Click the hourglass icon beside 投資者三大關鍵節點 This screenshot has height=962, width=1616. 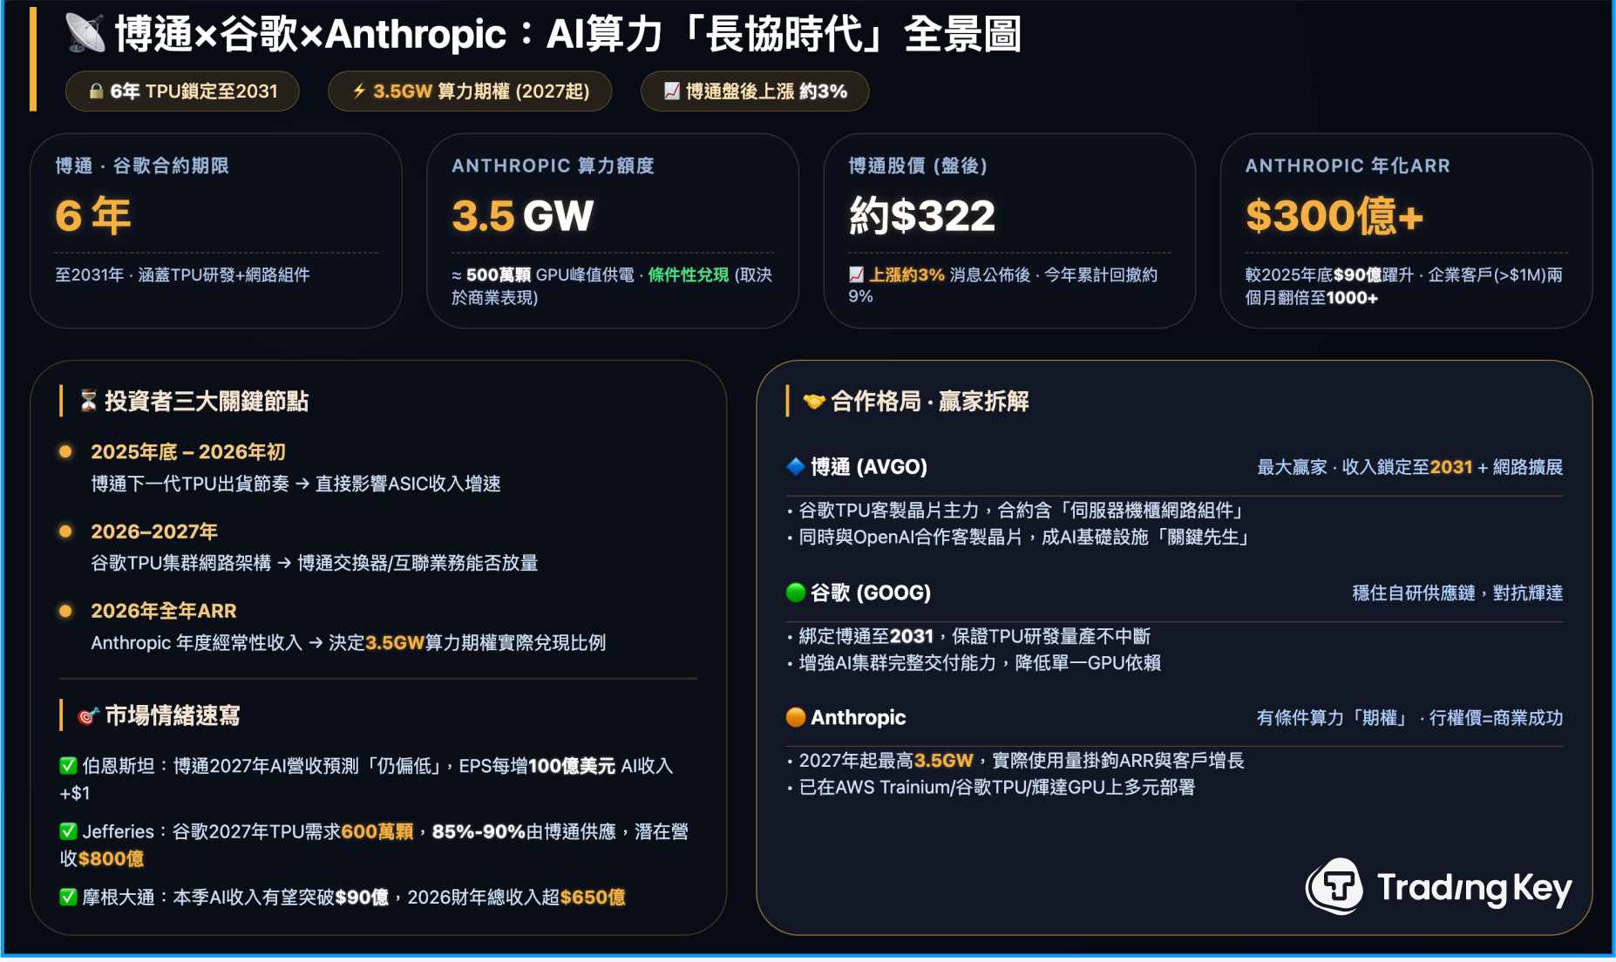tap(88, 401)
